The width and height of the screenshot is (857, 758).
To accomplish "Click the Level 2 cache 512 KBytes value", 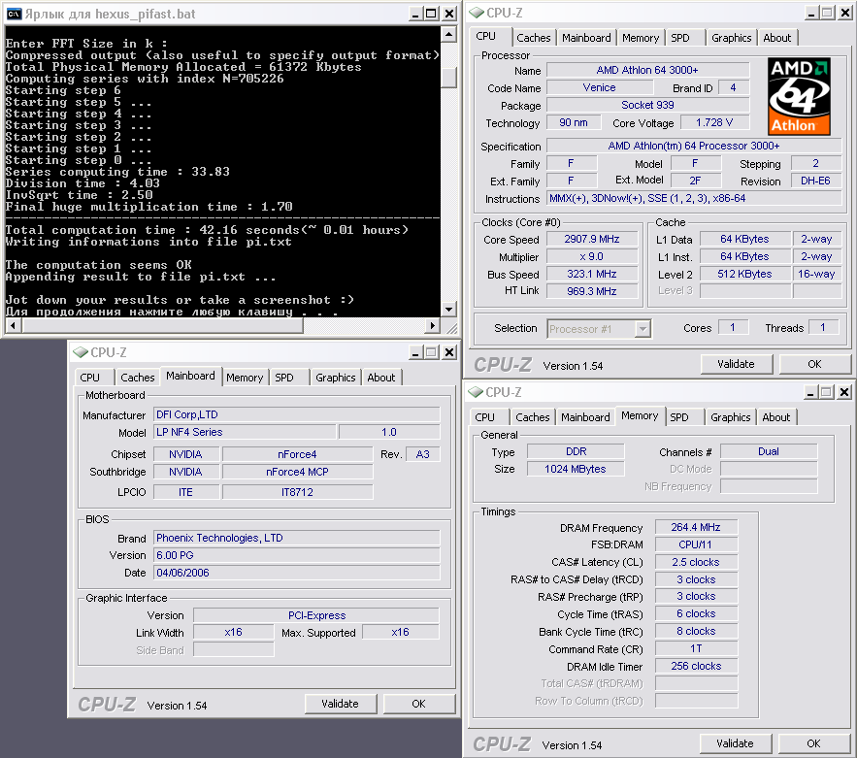I will tap(744, 275).
